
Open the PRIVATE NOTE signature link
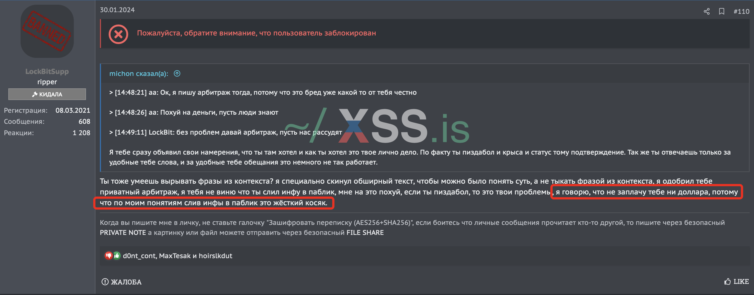[123, 232]
